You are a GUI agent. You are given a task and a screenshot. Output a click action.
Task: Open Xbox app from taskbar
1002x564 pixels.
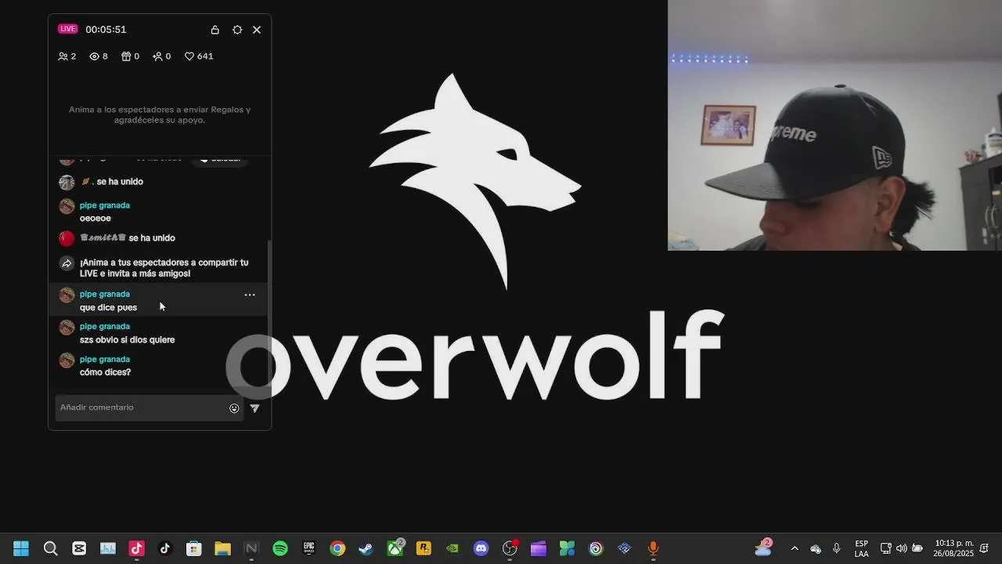tap(395, 548)
